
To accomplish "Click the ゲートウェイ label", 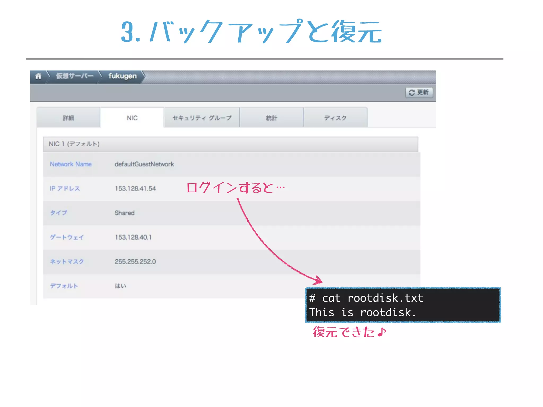I will 67,237.
